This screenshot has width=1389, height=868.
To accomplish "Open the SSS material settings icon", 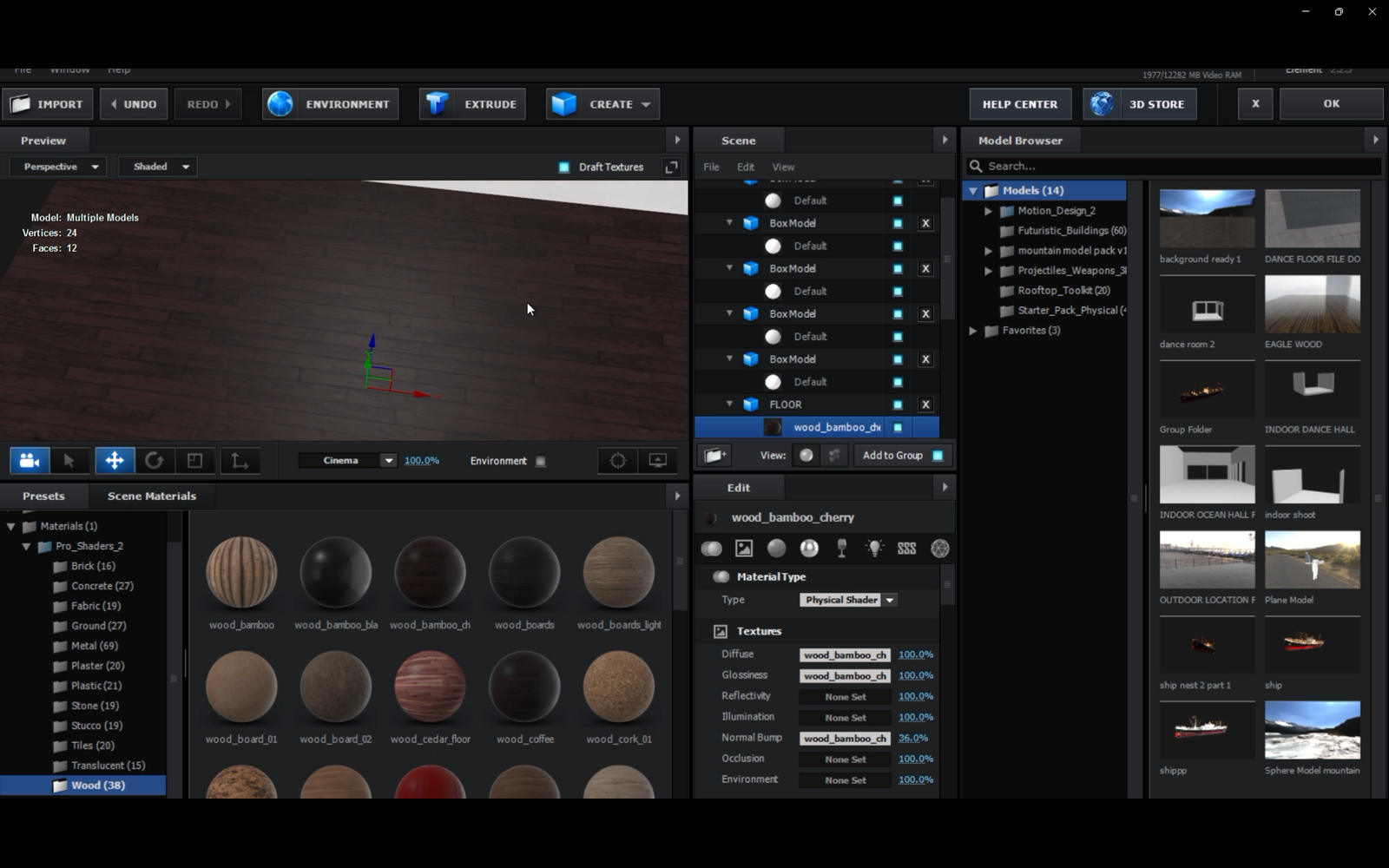I will tap(906, 549).
